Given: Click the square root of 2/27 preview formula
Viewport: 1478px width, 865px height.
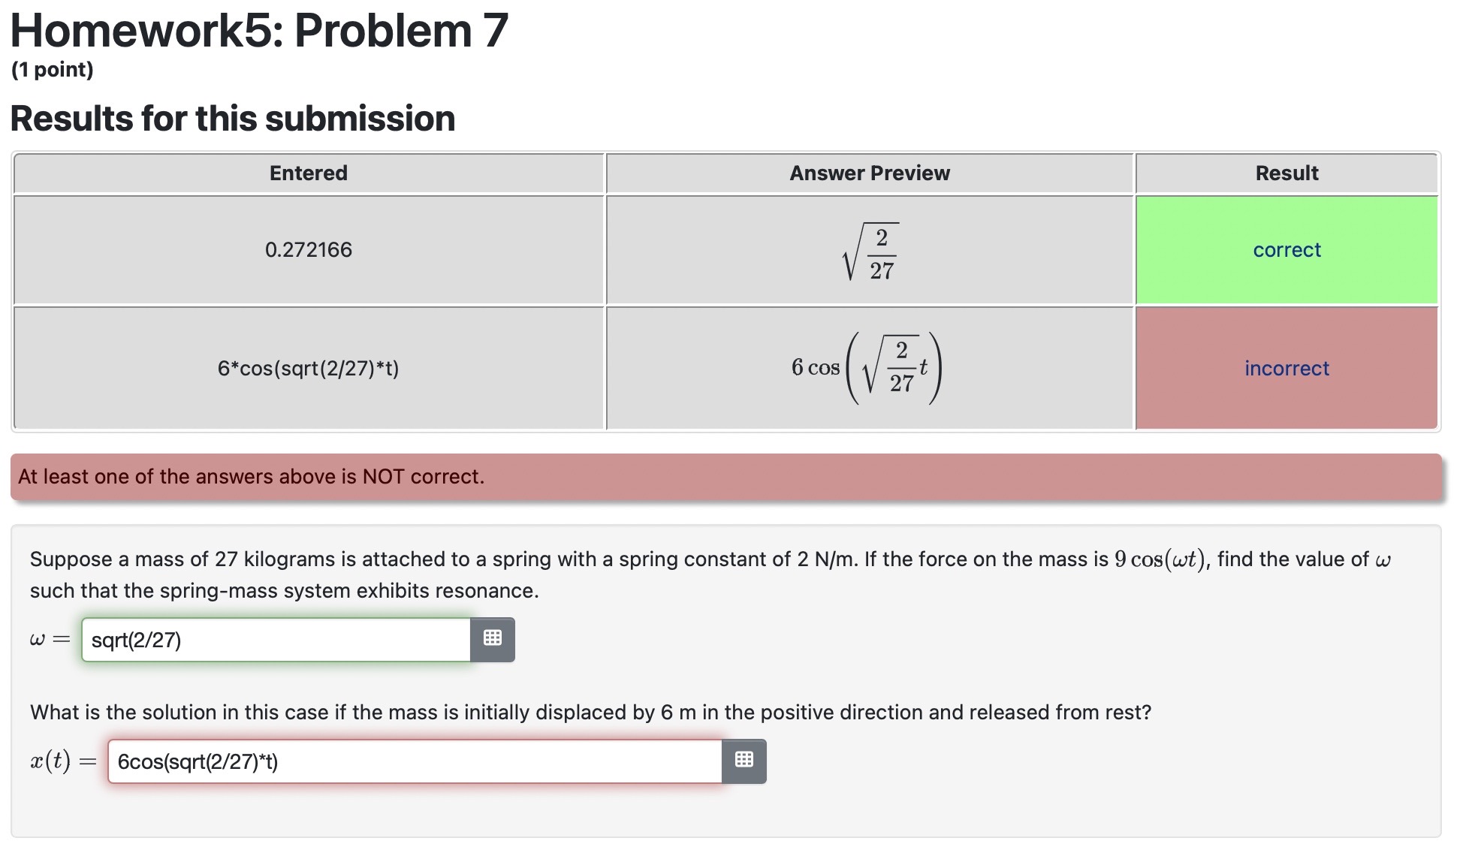Looking at the screenshot, I should pyautogui.click(x=869, y=249).
